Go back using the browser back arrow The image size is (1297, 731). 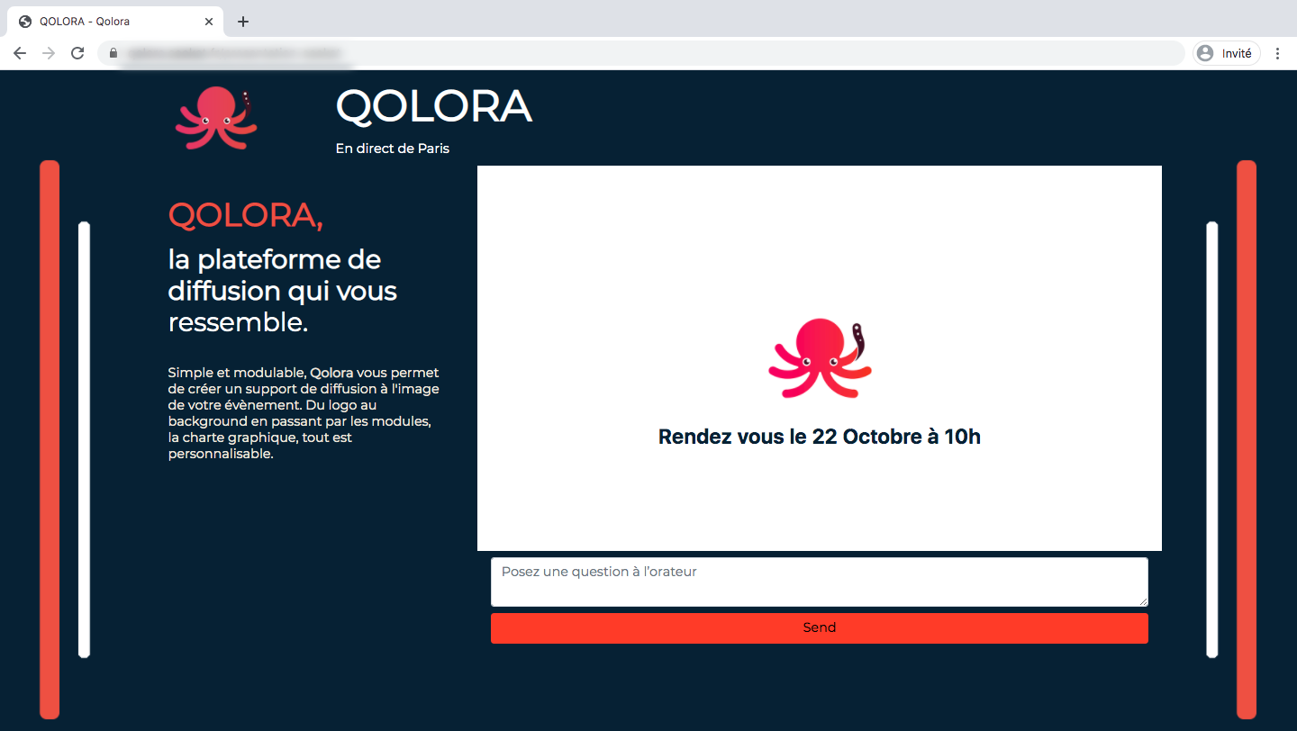(20, 53)
